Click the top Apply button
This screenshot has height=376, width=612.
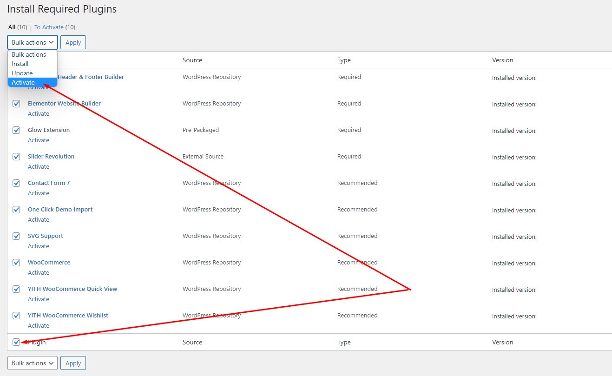pos(73,42)
